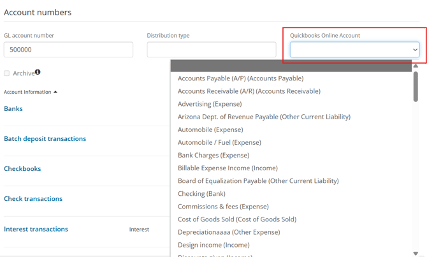Select Checking (Bank) from dropdown list
427x257 pixels.
pos(201,193)
